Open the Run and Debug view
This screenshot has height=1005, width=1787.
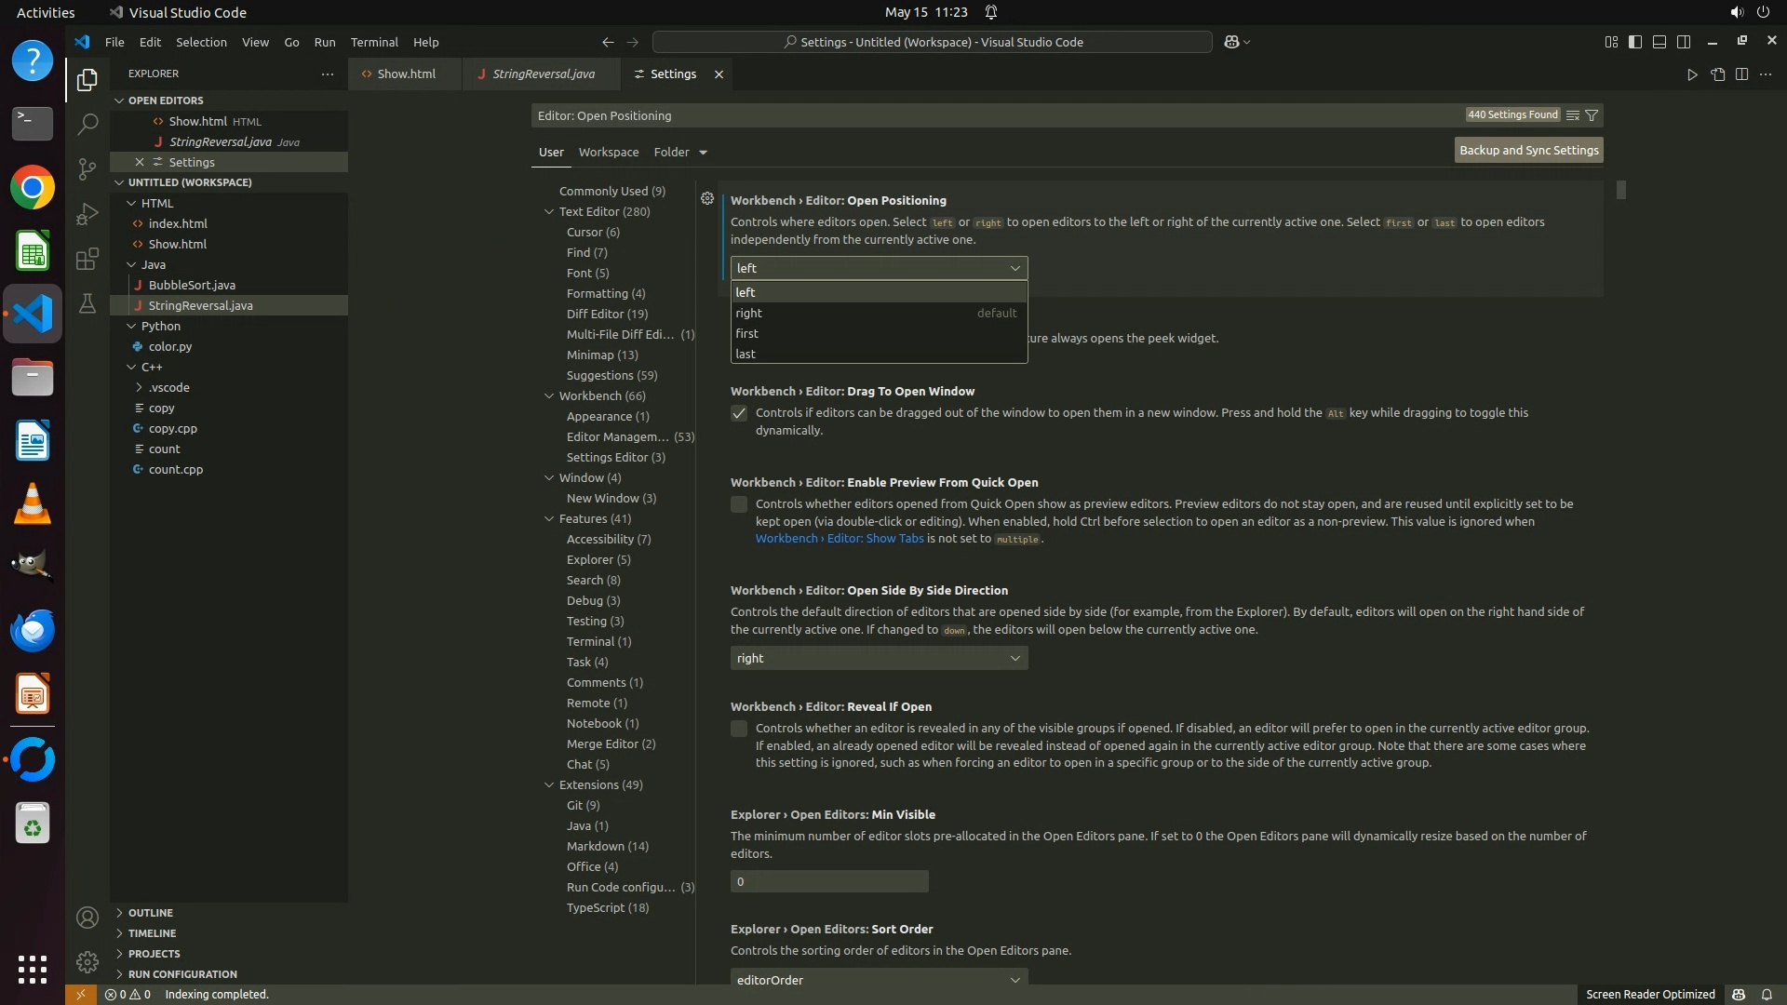coord(87,214)
